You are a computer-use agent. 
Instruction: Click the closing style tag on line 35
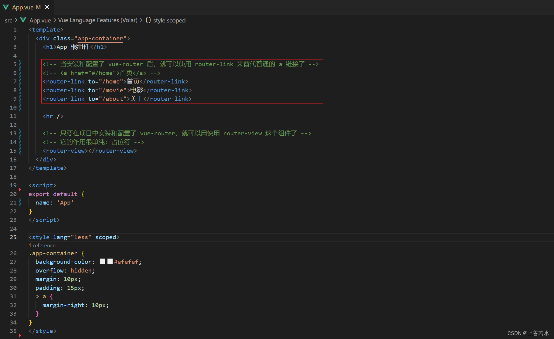pos(42,331)
